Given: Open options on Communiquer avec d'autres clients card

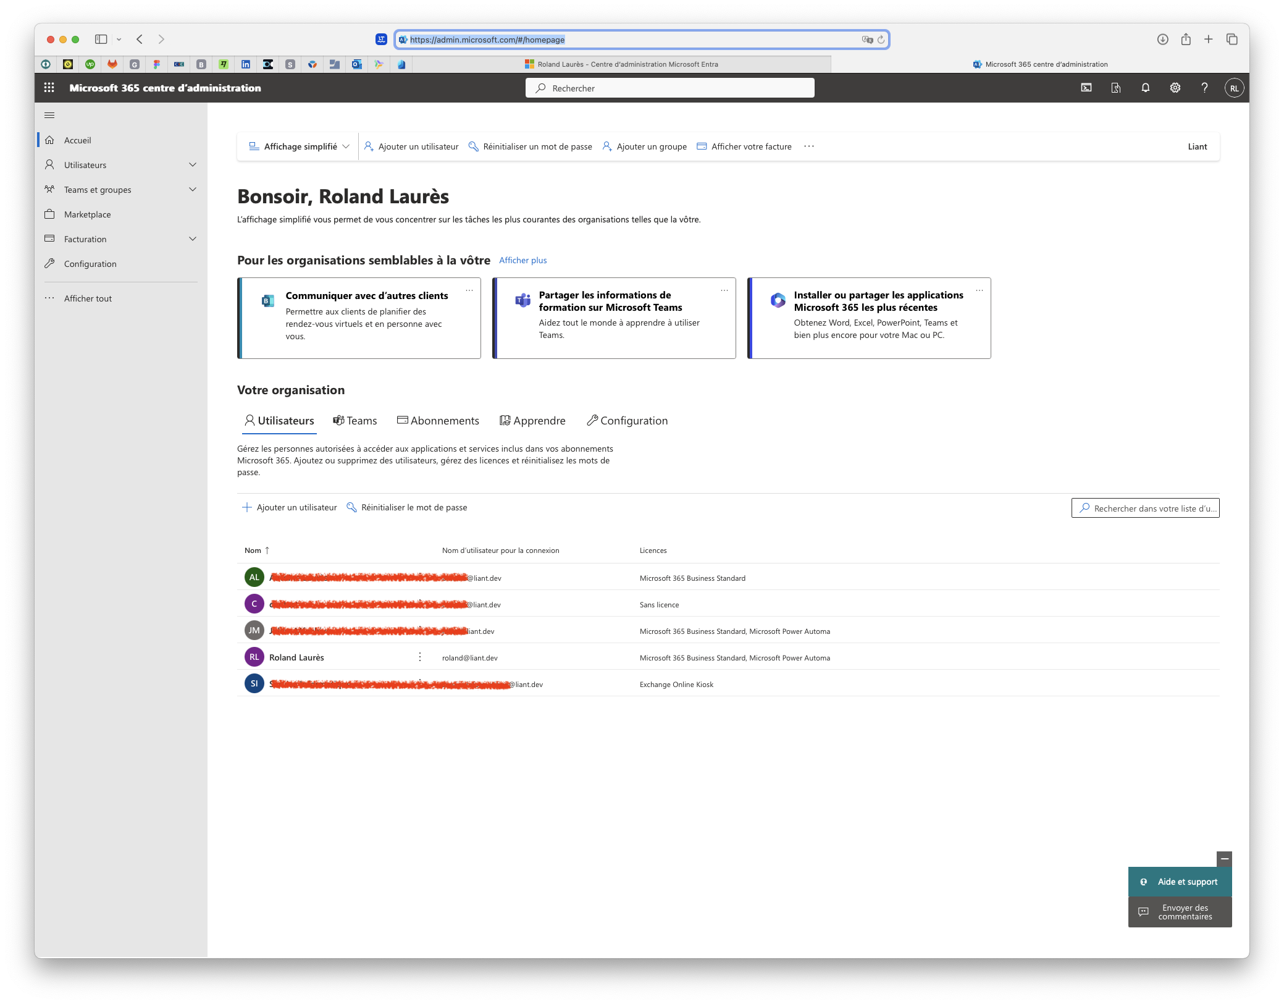Looking at the screenshot, I should (469, 290).
